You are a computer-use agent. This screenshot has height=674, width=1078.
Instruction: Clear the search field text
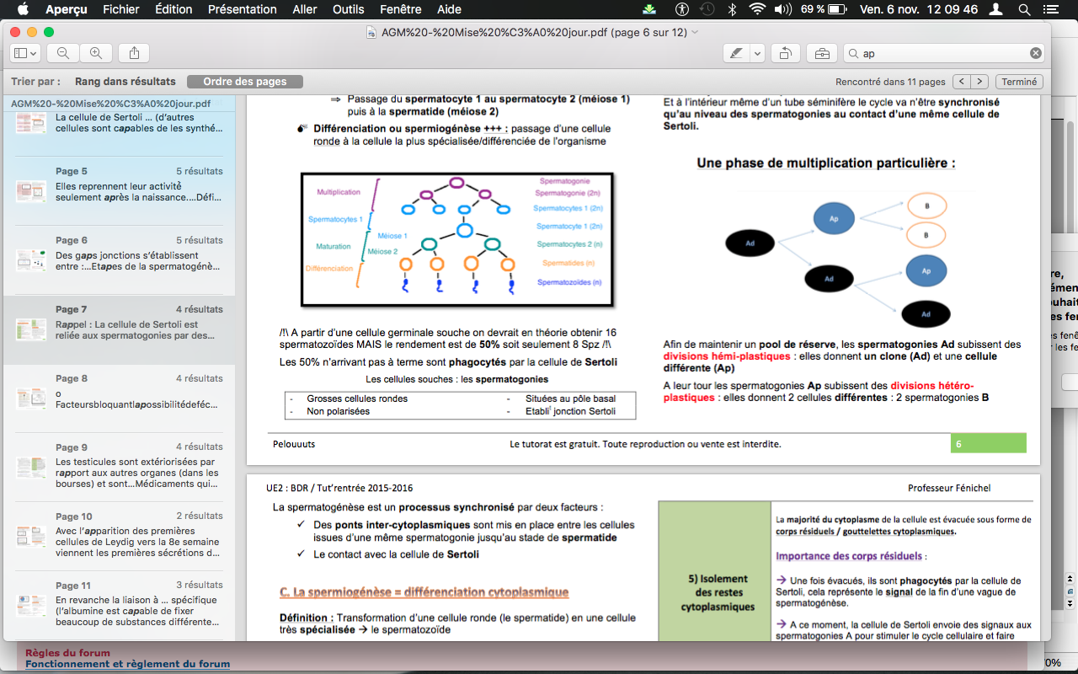coord(1035,53)
